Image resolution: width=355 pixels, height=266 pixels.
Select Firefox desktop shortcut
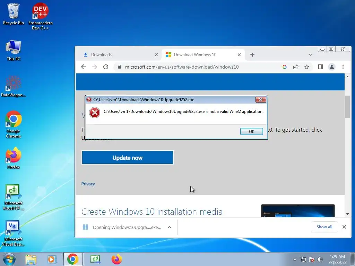tap(14, 158)
